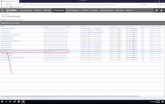Viewport: 165px width, 104px height.
Task: Open DLP Incident Manager menu item
Action: coord(26,10)
